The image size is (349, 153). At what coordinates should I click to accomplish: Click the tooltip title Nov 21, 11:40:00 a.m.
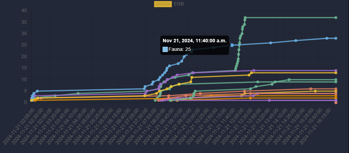(195, 41)
